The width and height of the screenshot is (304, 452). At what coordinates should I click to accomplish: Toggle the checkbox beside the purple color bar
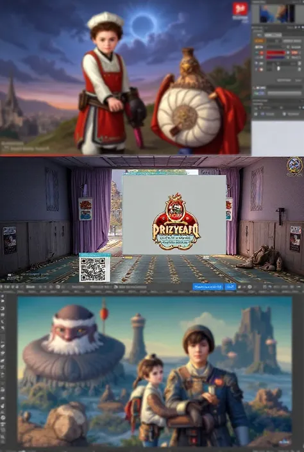coord(288,57)
